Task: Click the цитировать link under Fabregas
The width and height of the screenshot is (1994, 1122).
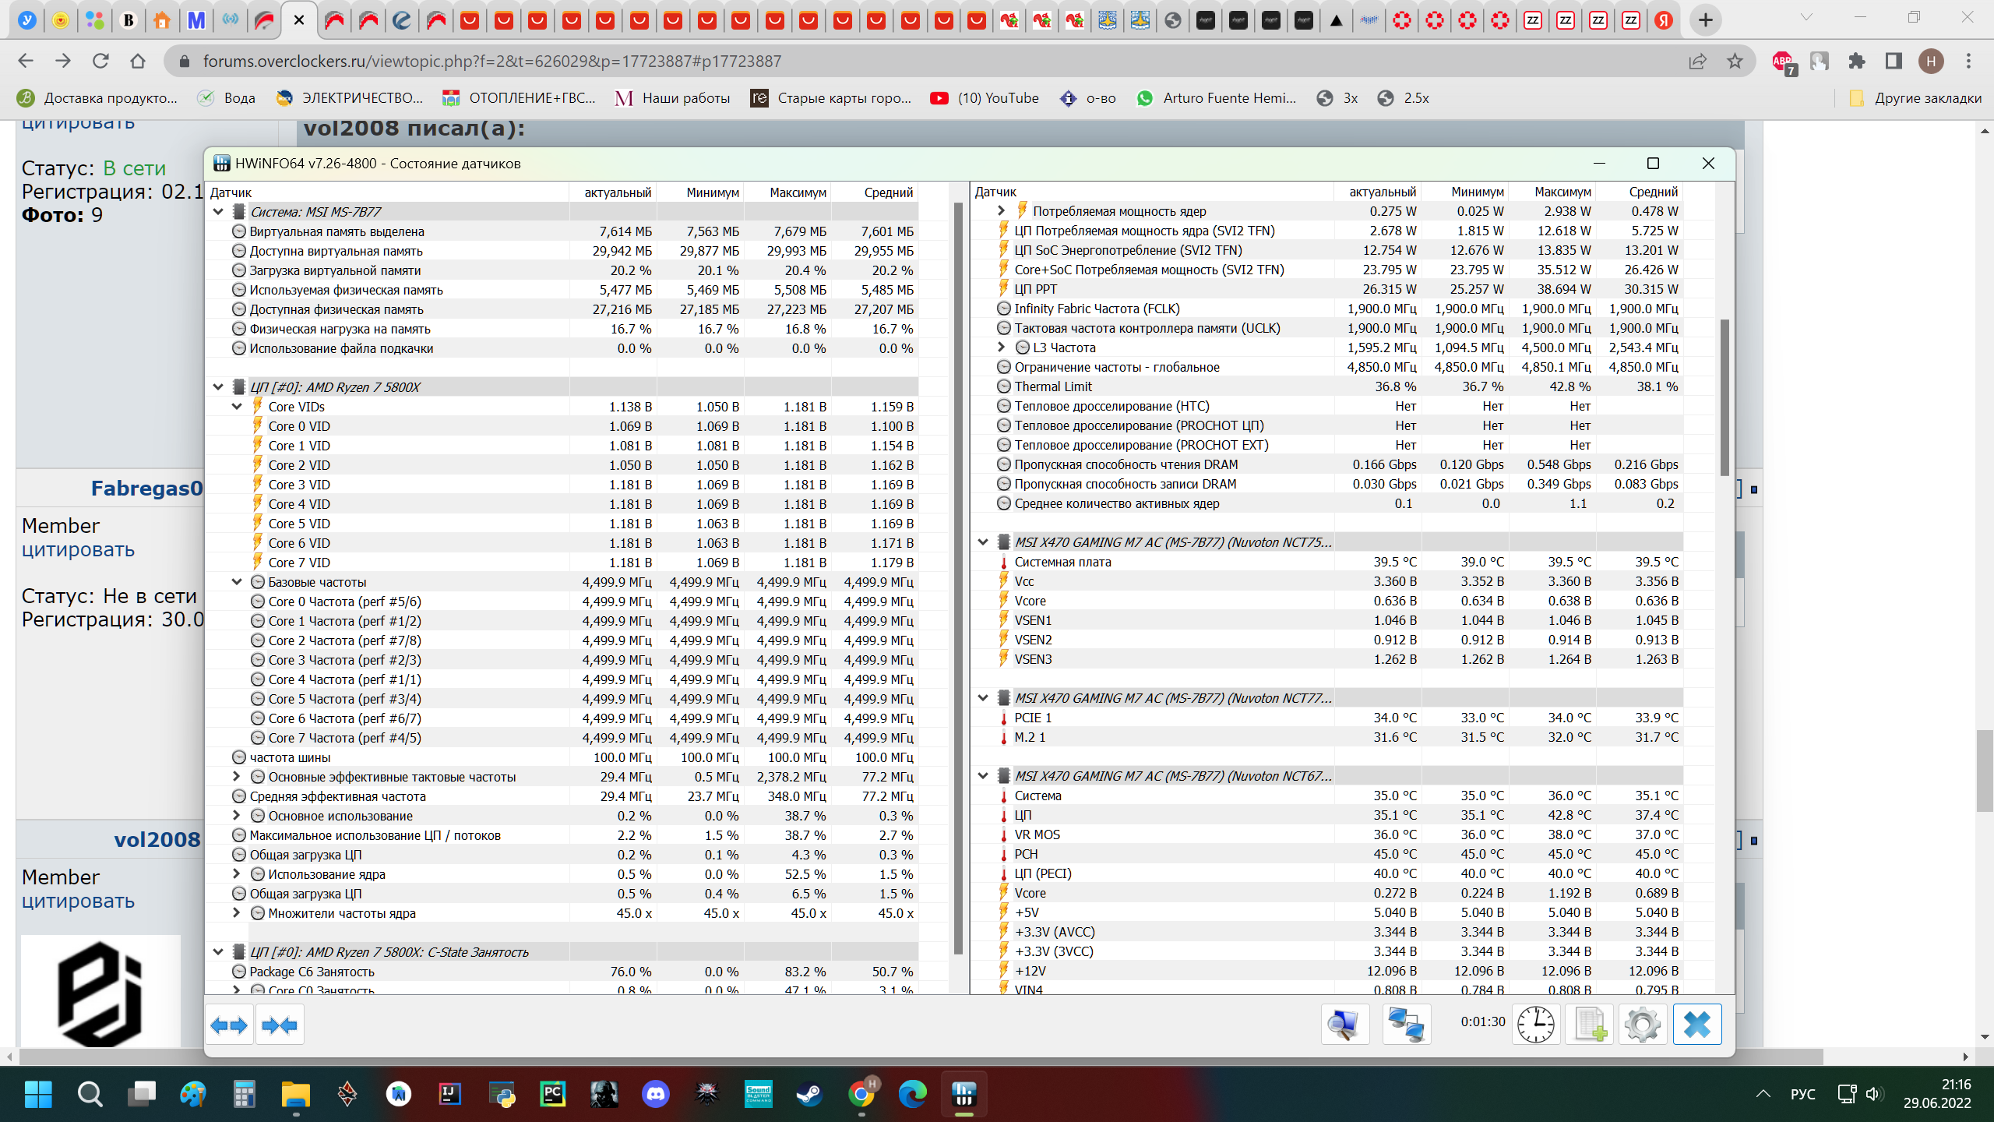Action: click(x=78, y=550)
